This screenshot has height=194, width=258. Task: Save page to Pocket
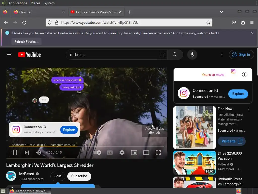click(x=234, y=22)
